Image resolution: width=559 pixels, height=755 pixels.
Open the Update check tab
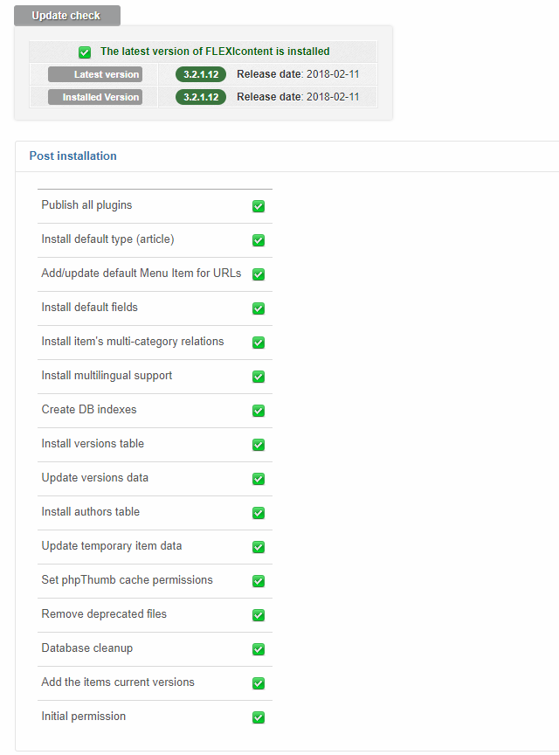click(67, 16)
